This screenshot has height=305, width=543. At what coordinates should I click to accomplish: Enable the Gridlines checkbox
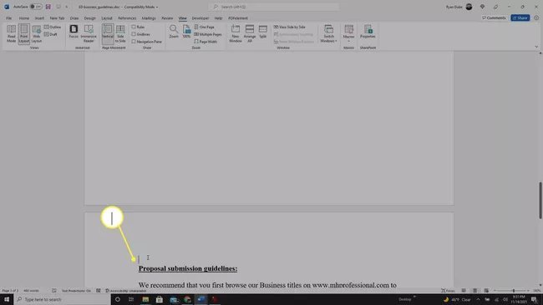pos(140,34)
